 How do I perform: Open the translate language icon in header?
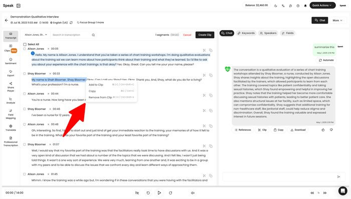tap(283, 6)
